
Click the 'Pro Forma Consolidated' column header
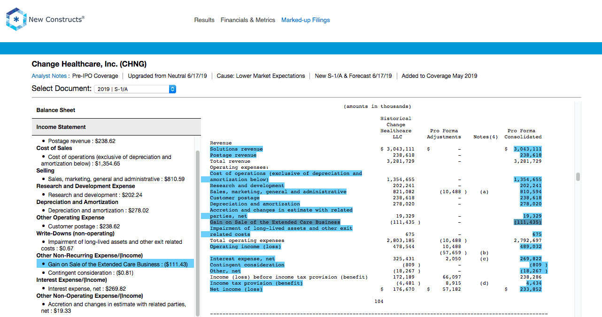pyautogui.click(x=523, y=134)
